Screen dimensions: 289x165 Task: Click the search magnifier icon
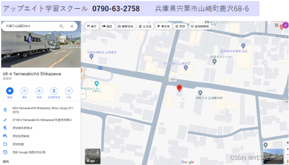tap(61, 26)
